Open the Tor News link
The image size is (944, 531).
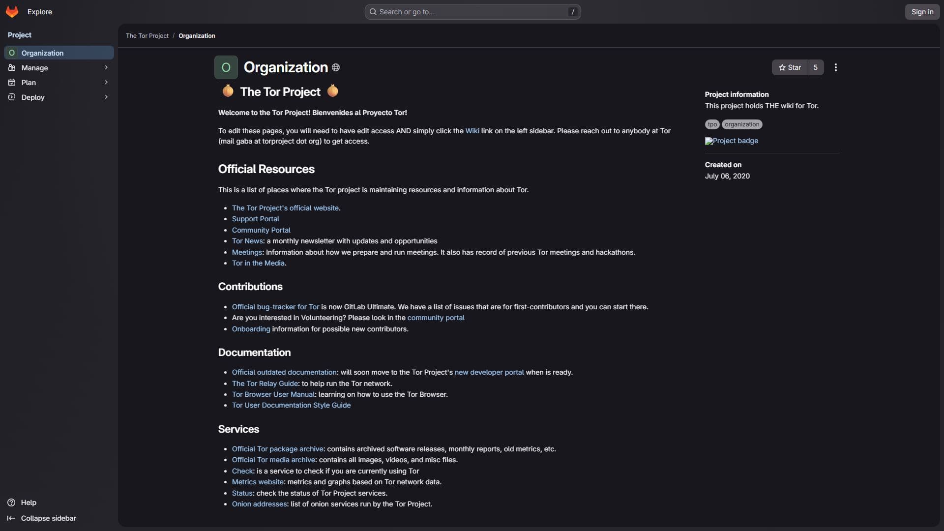(x=247, y=241)
